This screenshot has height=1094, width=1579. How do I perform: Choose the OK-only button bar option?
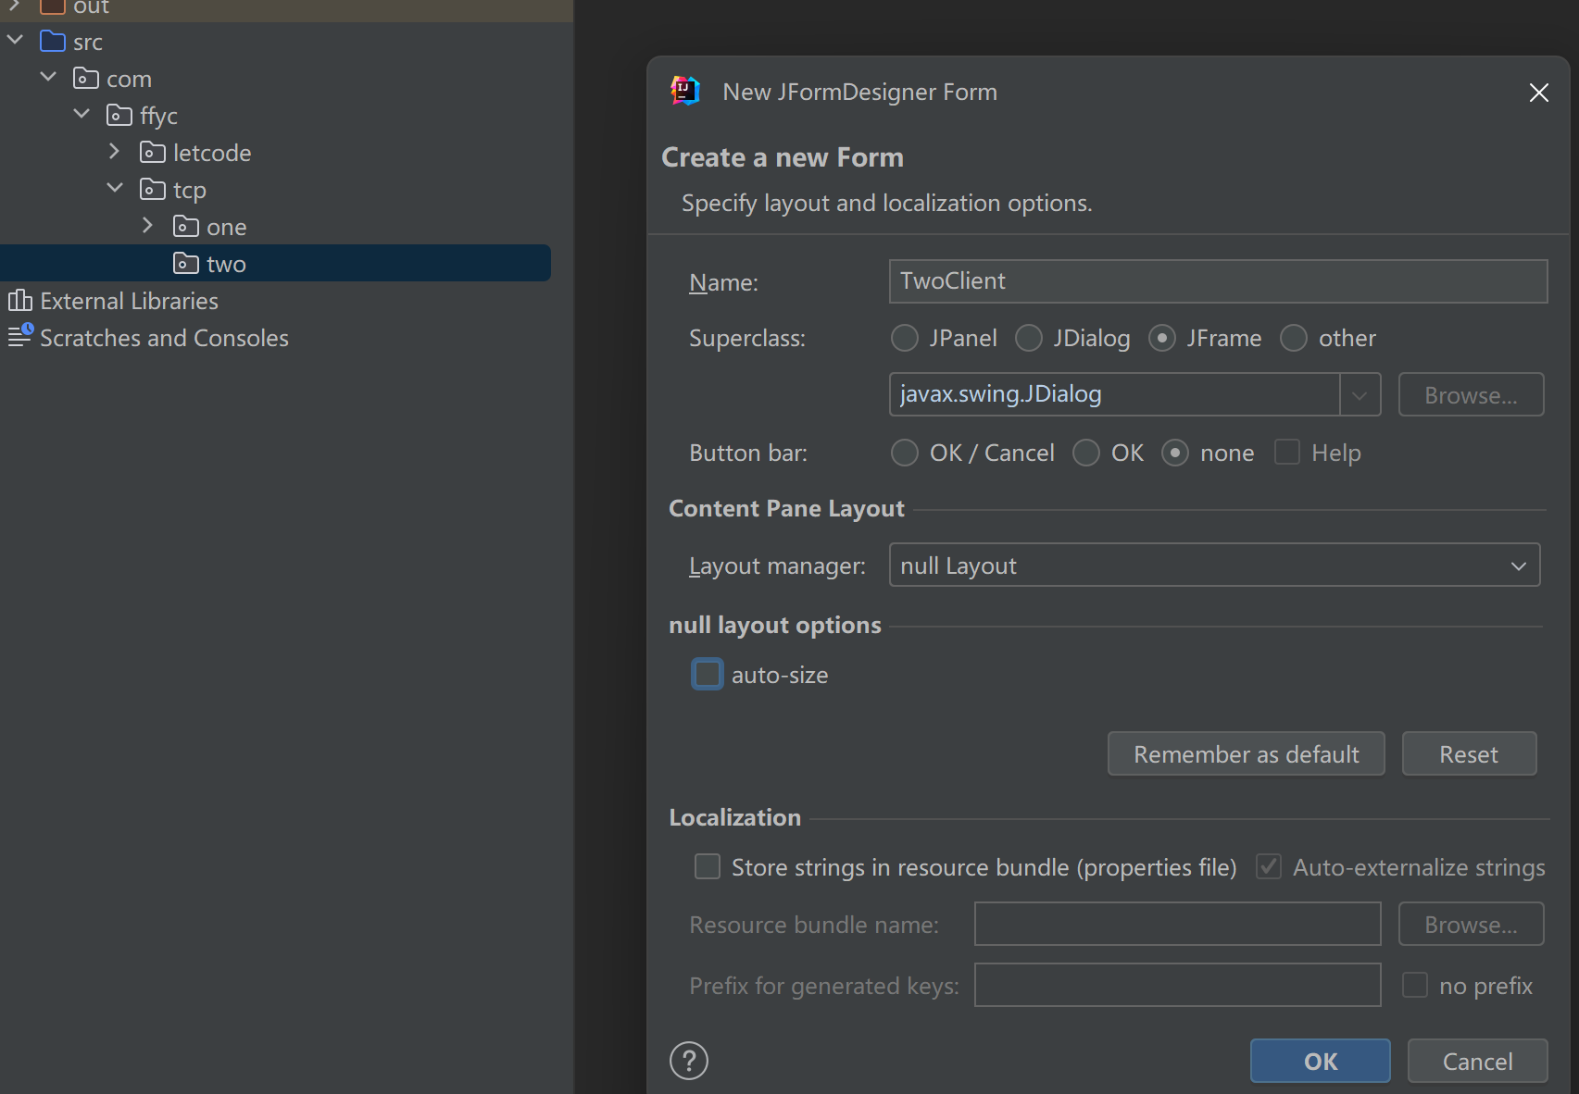[x=1086, y=453]
